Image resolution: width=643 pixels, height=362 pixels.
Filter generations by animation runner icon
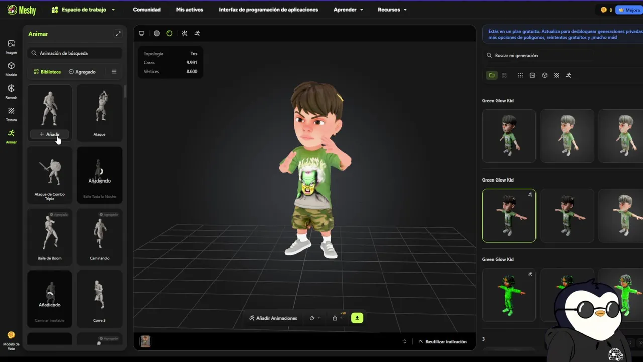(x=569, y=75)
